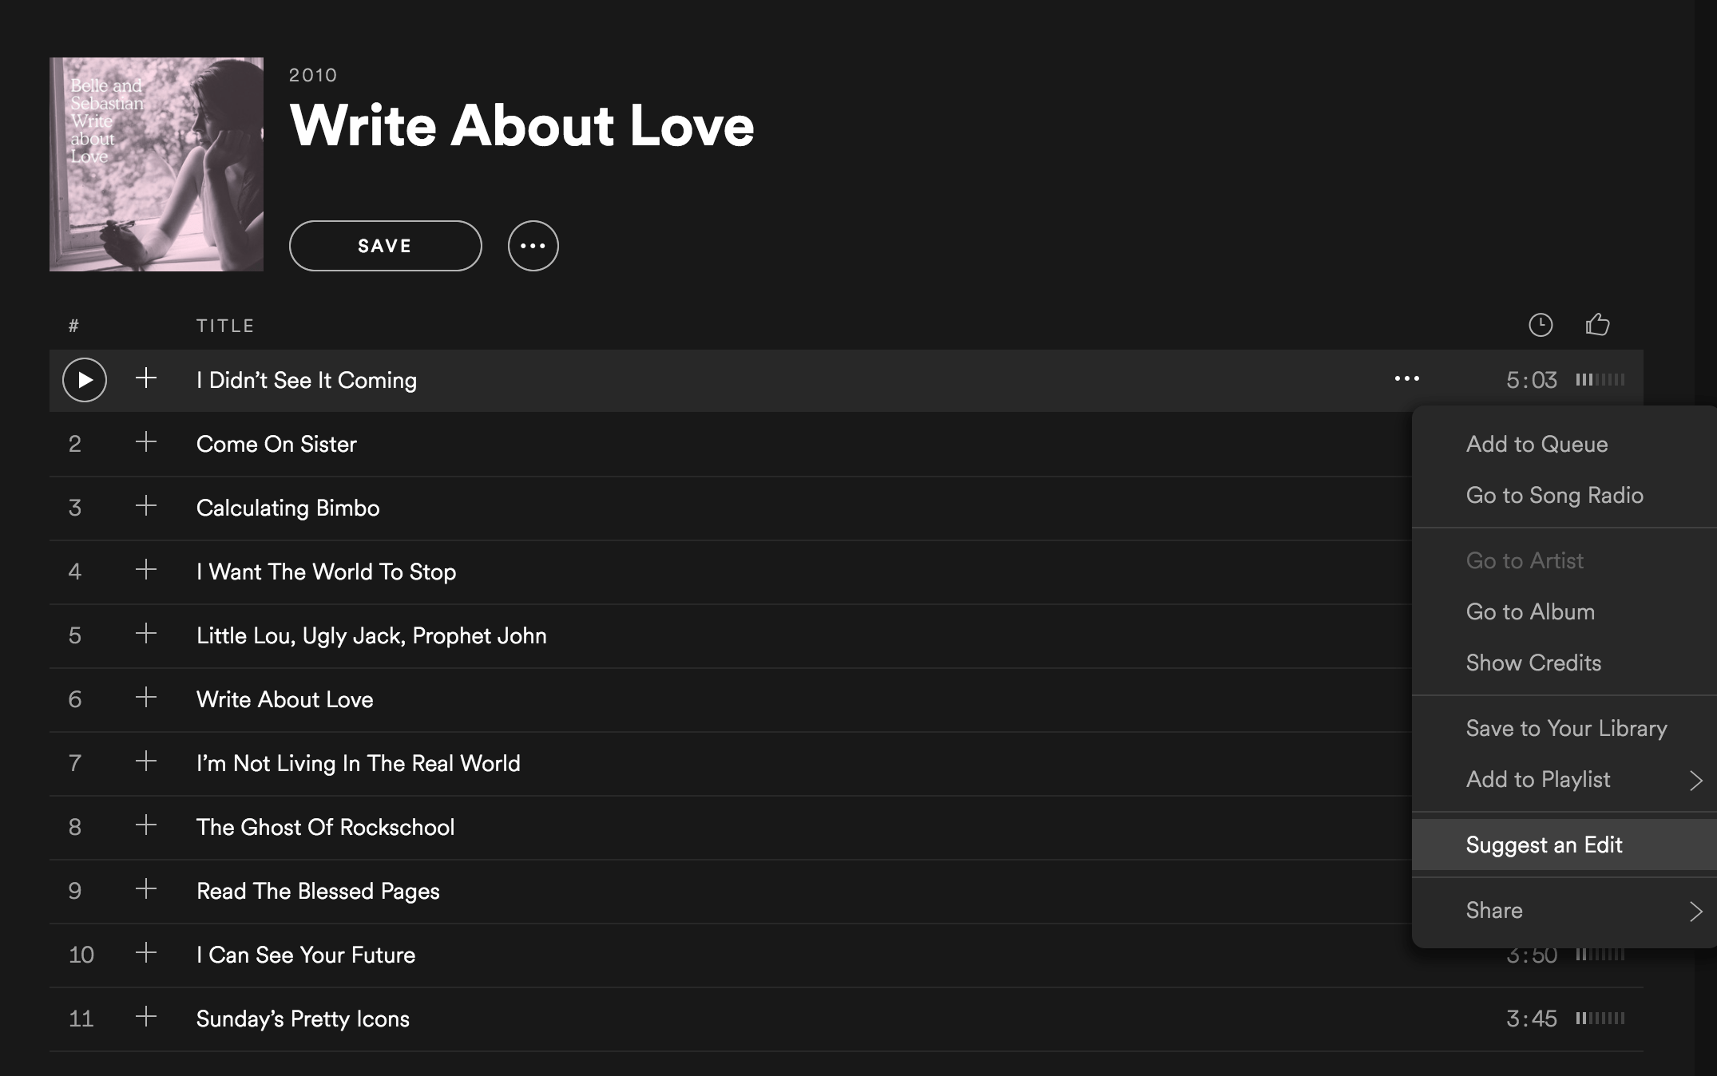
Task: Click the plus icon beside Calculating Bimbo
Action: pos(146,506)
